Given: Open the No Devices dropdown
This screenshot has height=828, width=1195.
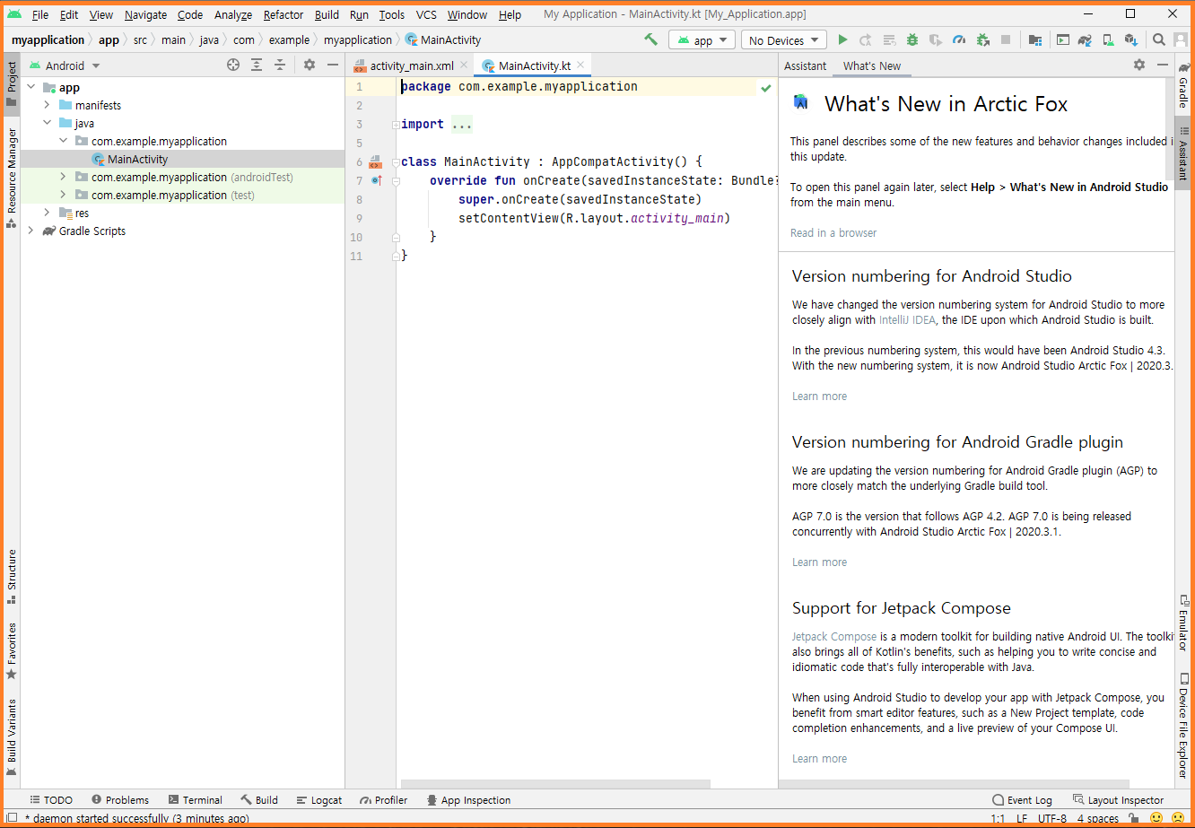Looking at the screenshot, I should pyautogui.click(x=784, y=40).
